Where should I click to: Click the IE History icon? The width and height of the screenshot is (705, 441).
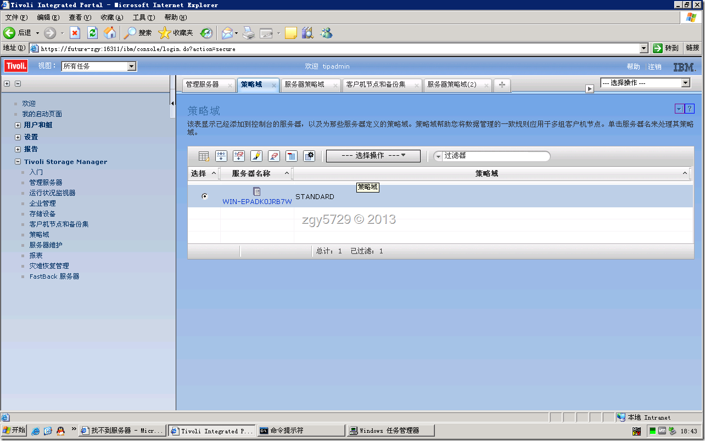[x=206, y=33]
